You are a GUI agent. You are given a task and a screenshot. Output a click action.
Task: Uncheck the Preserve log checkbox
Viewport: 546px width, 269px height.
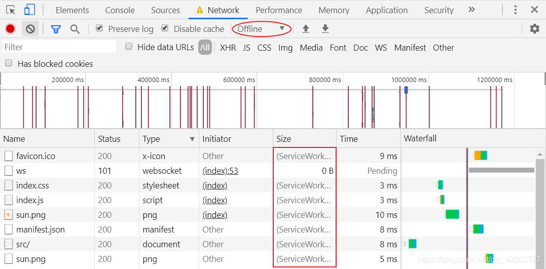pyautogui.click(x=99, y=28)
